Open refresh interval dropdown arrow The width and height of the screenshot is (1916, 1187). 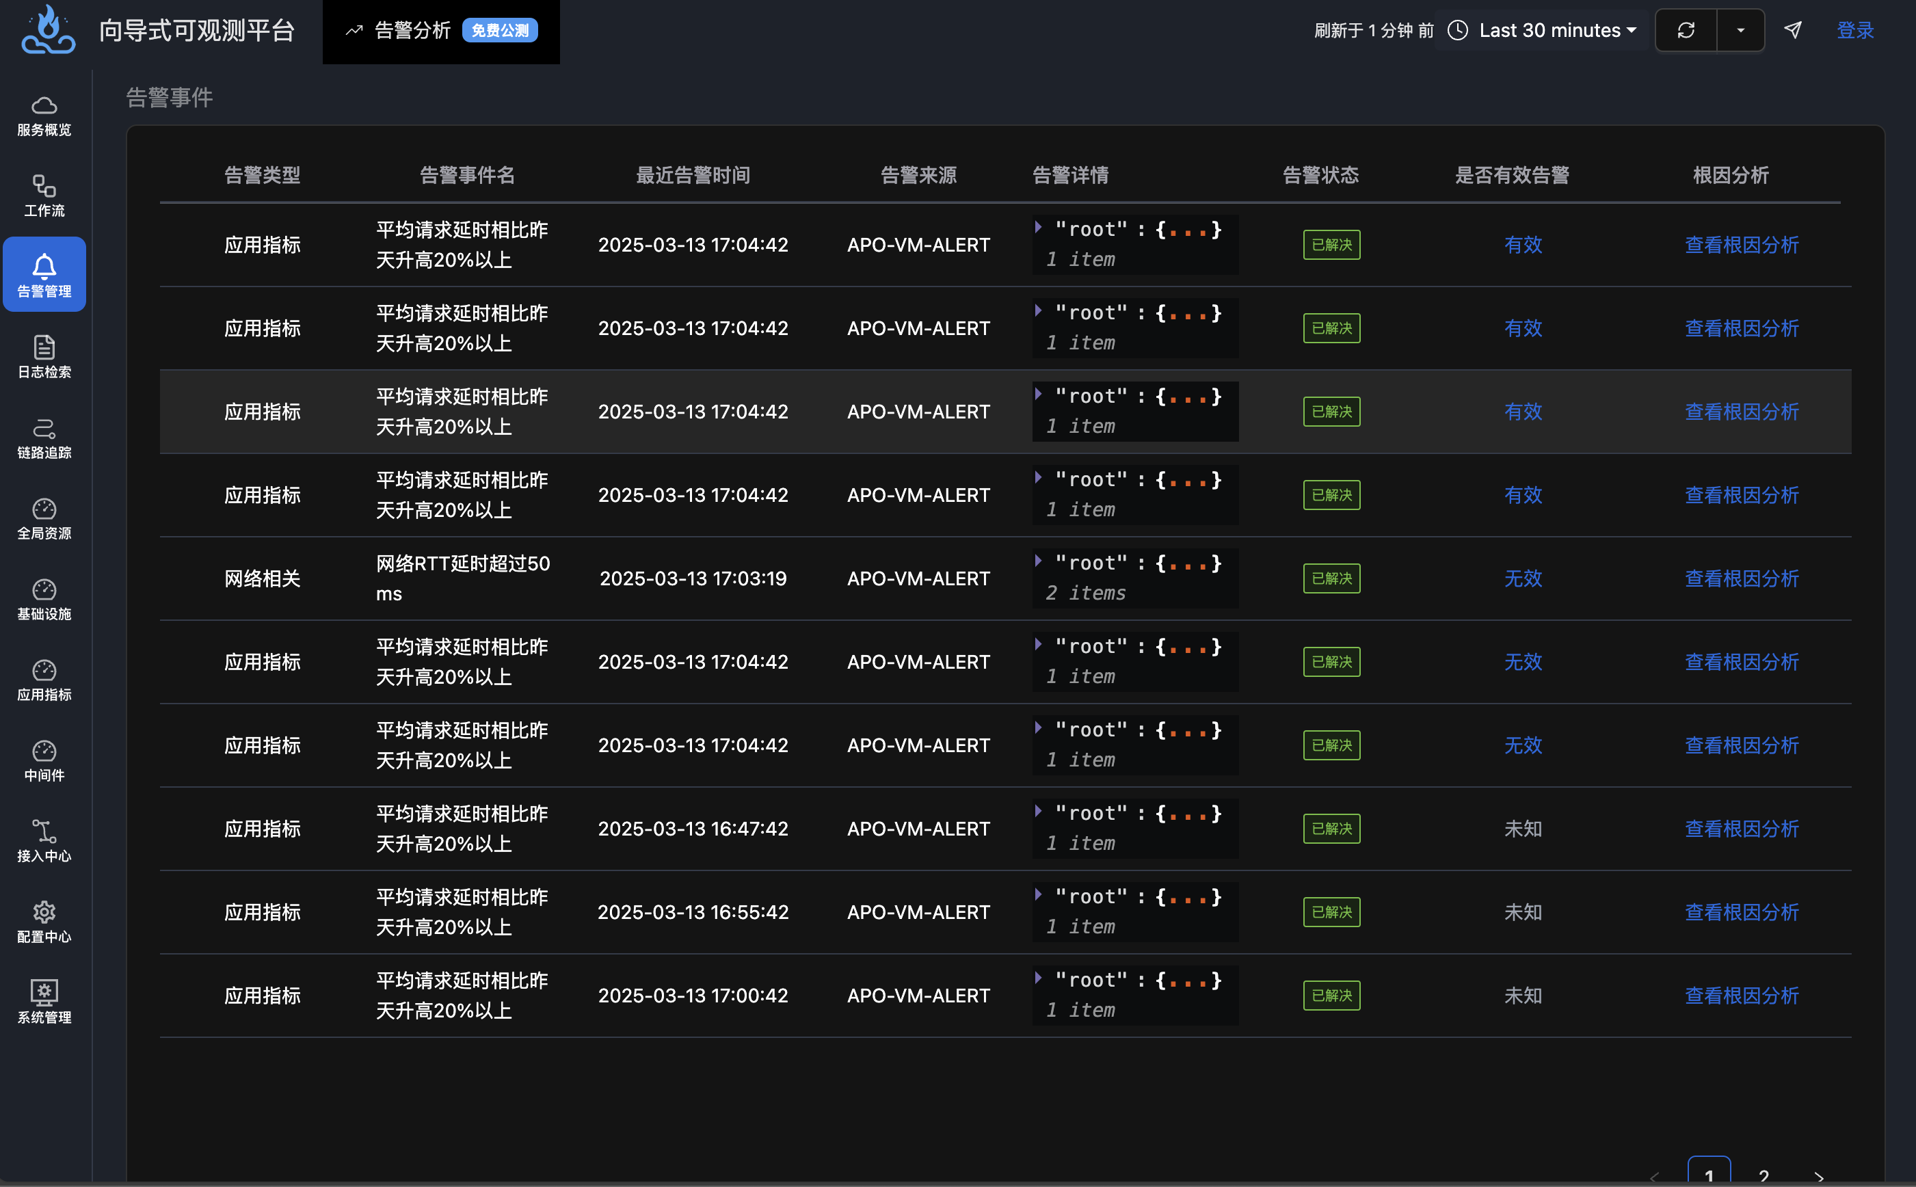tap(1740, 30)
